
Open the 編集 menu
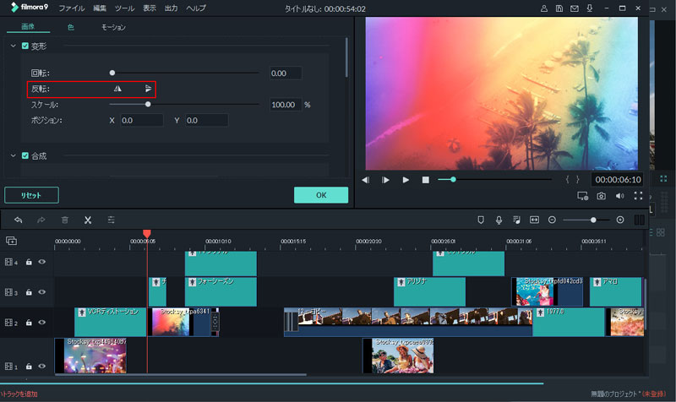point(100,8)
